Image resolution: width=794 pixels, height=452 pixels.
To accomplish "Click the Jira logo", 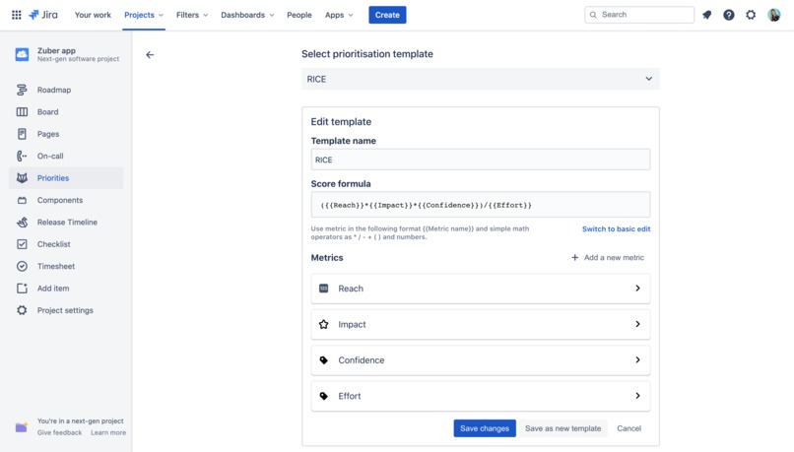I will pos(43,15).
